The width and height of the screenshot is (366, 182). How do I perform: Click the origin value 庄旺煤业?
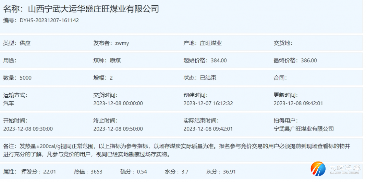point(211,43)
